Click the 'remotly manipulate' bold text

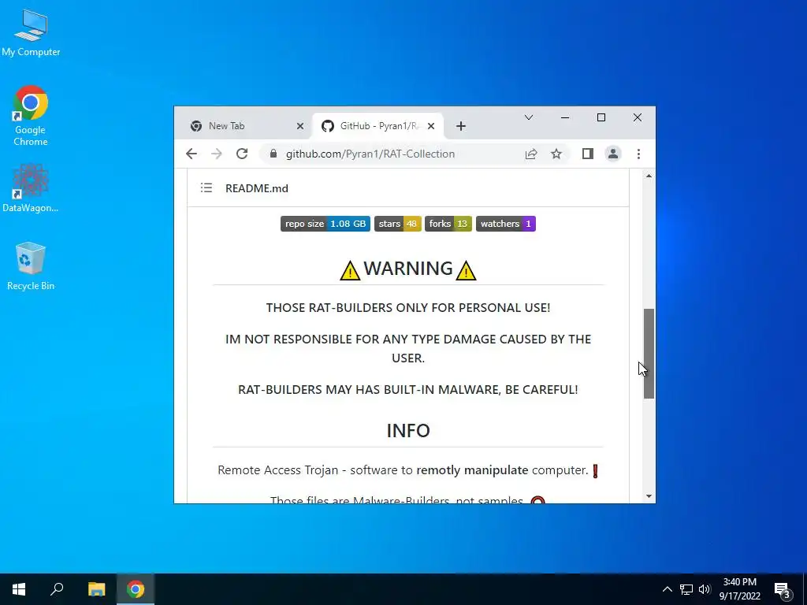pos(472,470)
